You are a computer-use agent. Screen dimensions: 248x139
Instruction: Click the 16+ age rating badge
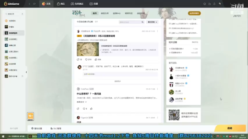(30, 117)
